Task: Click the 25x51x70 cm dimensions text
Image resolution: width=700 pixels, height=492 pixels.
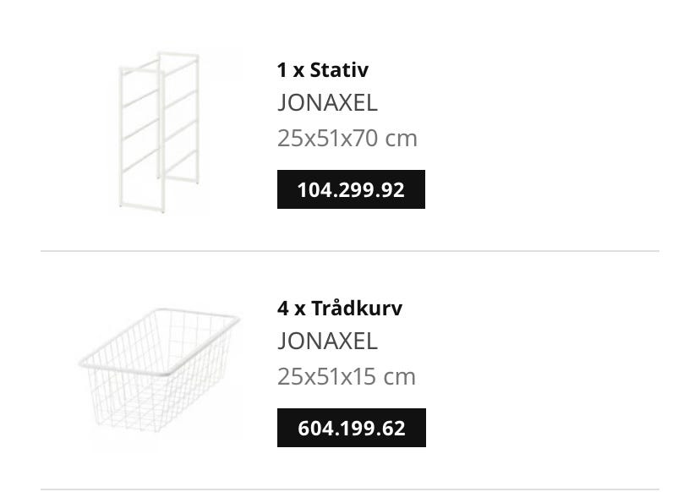Action: [347, 138]
